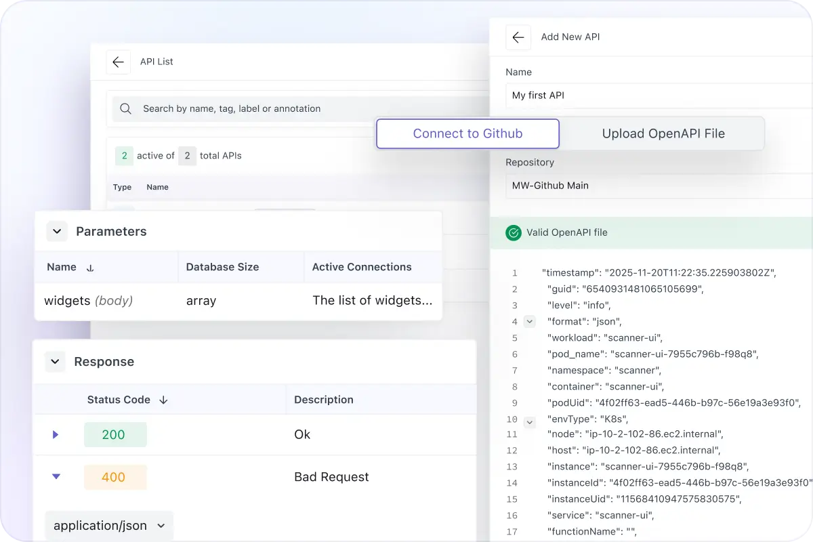This screenshot has width=813, height=542.
Task: Click the sort arrow next to Status Code
Action: click(163, 400)
